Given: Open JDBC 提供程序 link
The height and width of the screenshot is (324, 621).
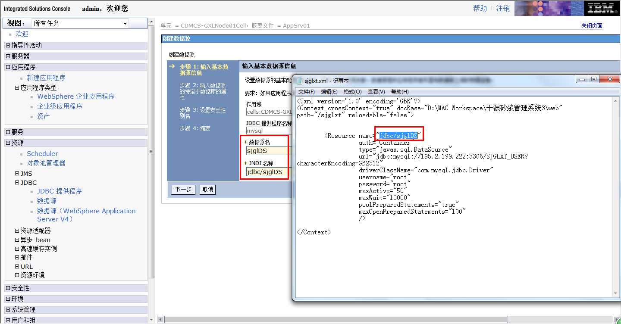Looking at the screenshot, I should (60, 191).
